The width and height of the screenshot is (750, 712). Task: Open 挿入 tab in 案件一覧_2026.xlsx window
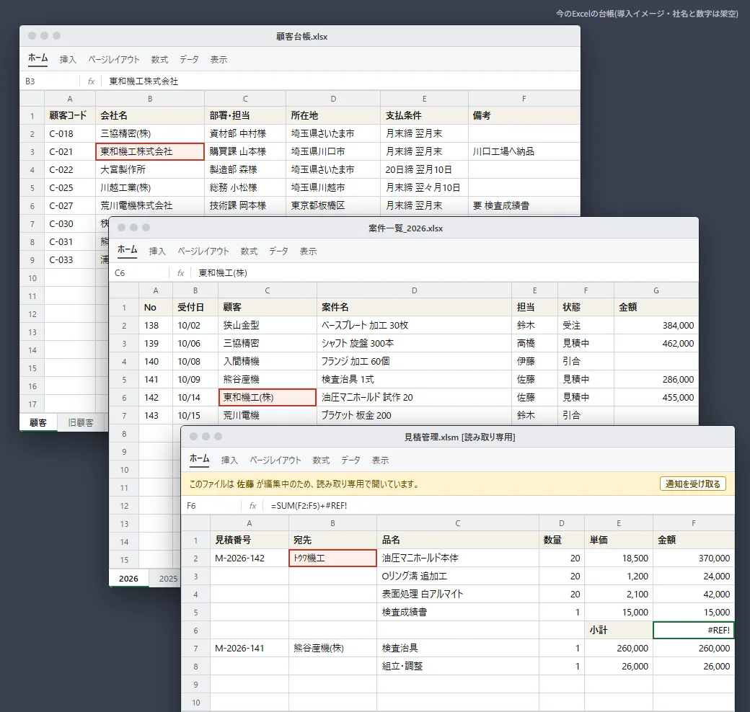(157, 252)
